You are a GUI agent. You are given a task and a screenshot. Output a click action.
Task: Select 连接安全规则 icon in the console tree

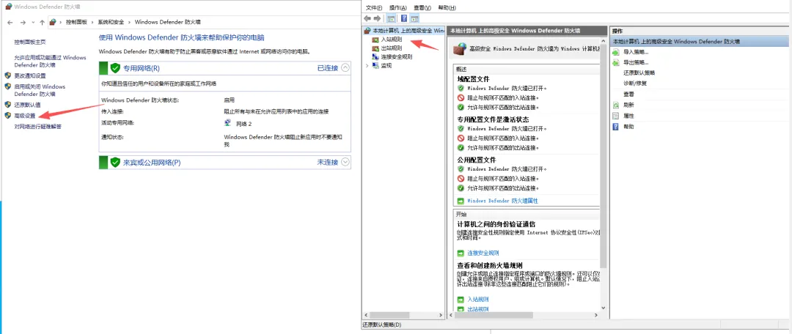click(x=375, y=57)
